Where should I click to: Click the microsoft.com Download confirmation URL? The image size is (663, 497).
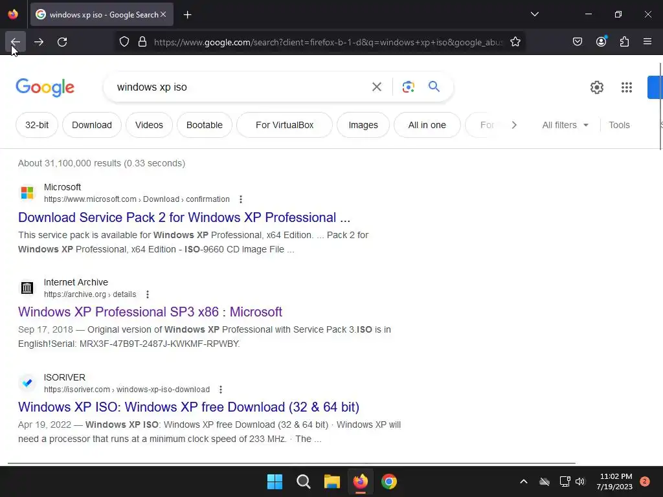(x=137, y=199)
